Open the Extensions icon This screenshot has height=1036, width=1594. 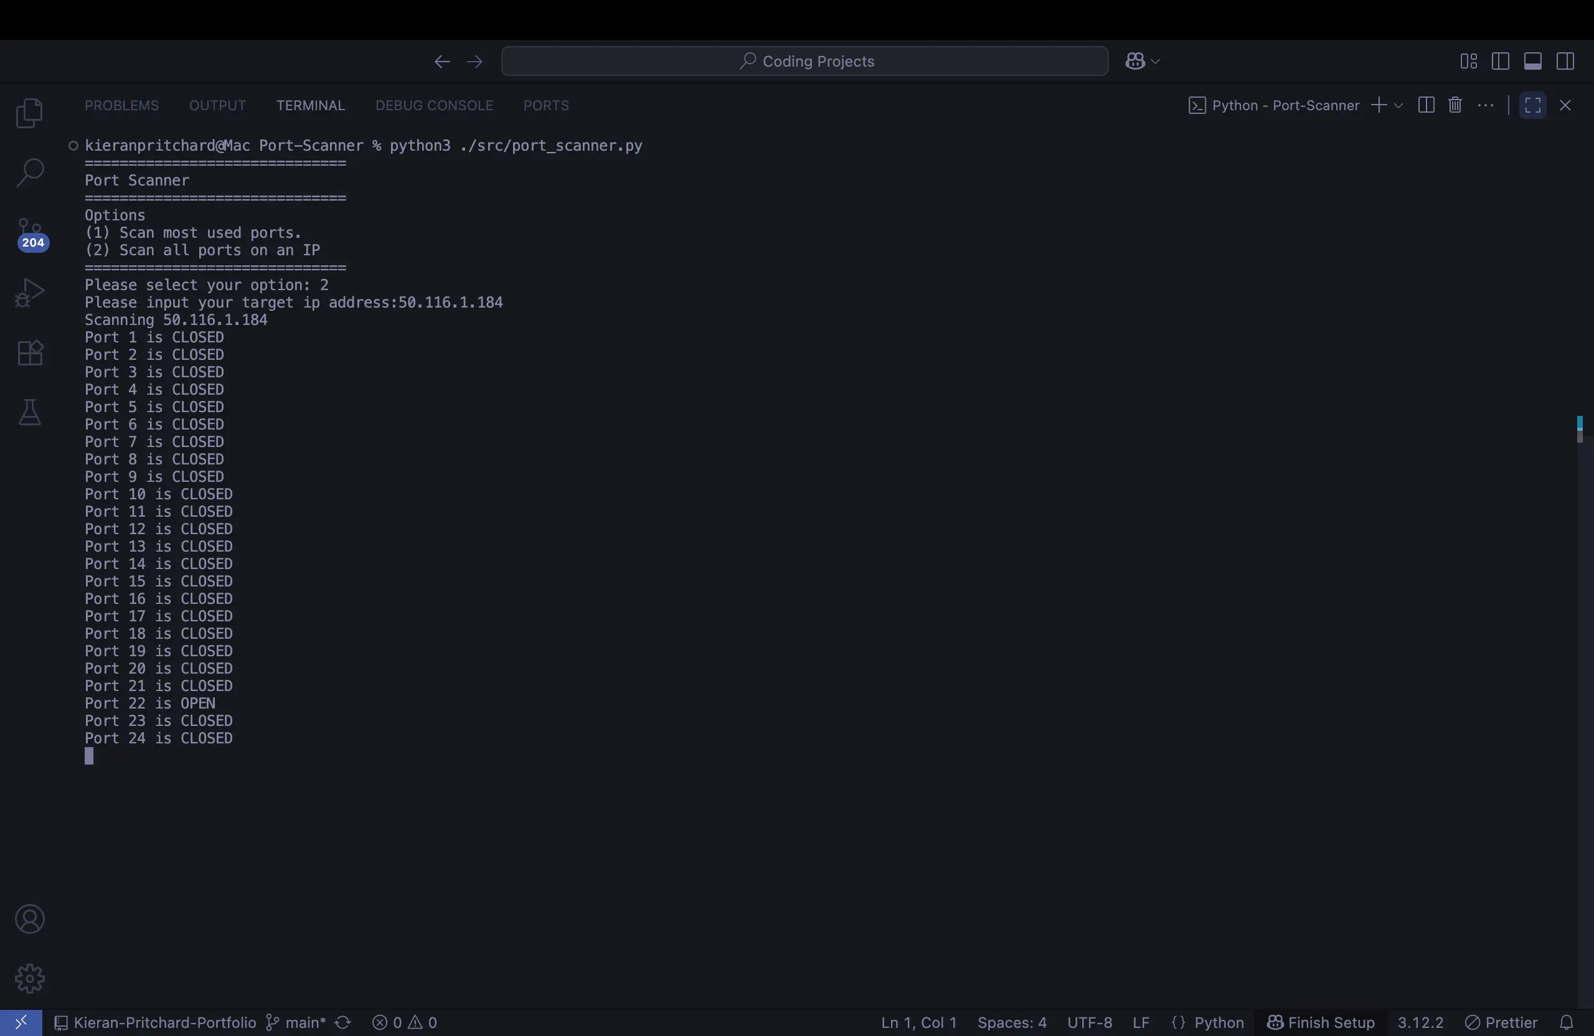(30, 353)
